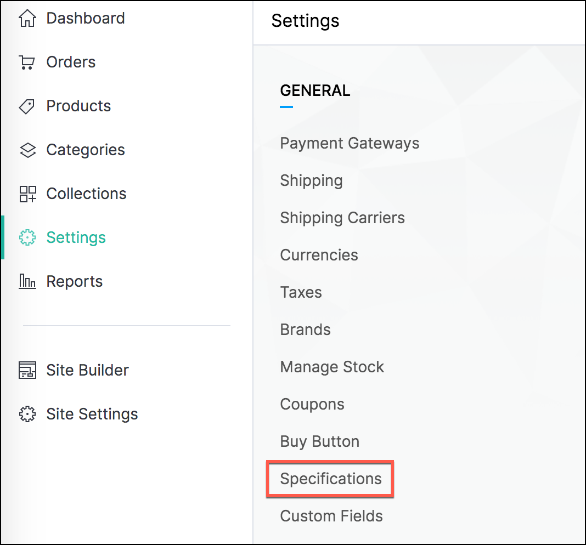Open the highlighted Specifications link
The image size is (586, 545).
pos(330,479)
